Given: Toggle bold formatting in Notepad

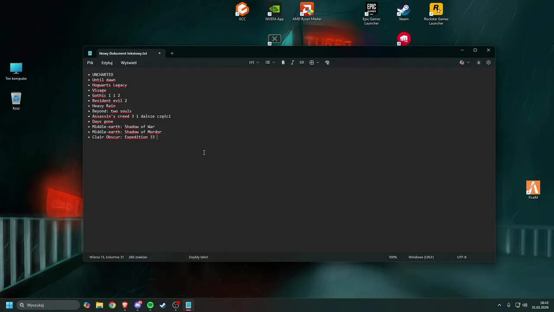Looking at the screenshot, I should pyautogui.click(x=283, y=62).
